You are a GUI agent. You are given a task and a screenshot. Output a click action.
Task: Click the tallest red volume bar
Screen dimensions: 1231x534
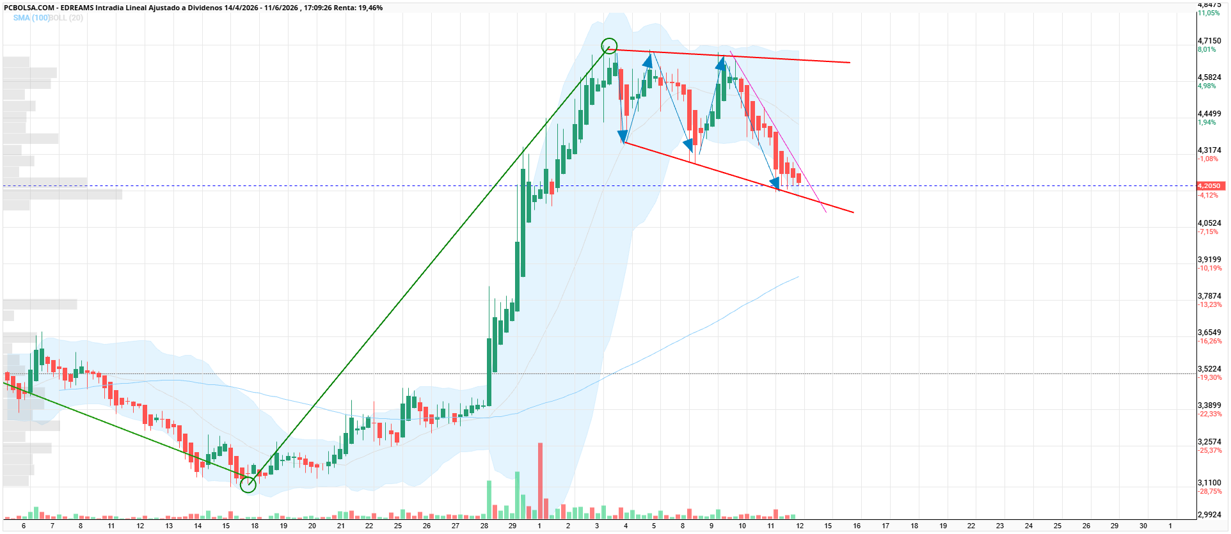click(541, 480)
